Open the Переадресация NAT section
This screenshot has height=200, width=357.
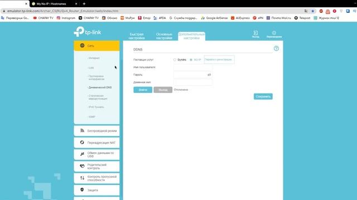tap(97, 143)
